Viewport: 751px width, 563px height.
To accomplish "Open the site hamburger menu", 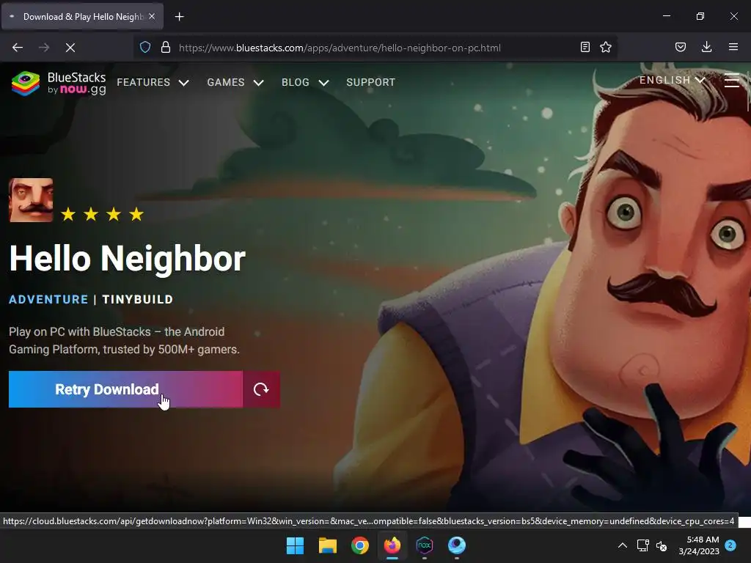I will [732, 80].
